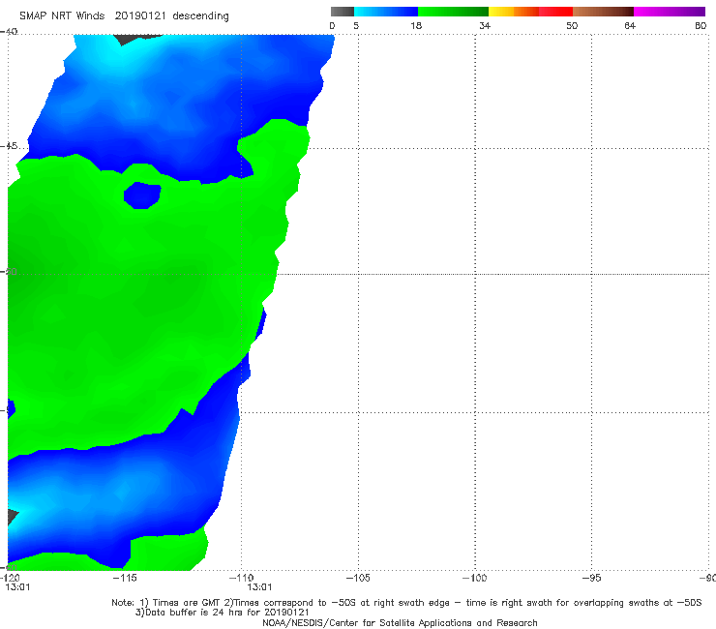
Task: Click the blue 5-18 color bar segment
Action: coord(386,12)
